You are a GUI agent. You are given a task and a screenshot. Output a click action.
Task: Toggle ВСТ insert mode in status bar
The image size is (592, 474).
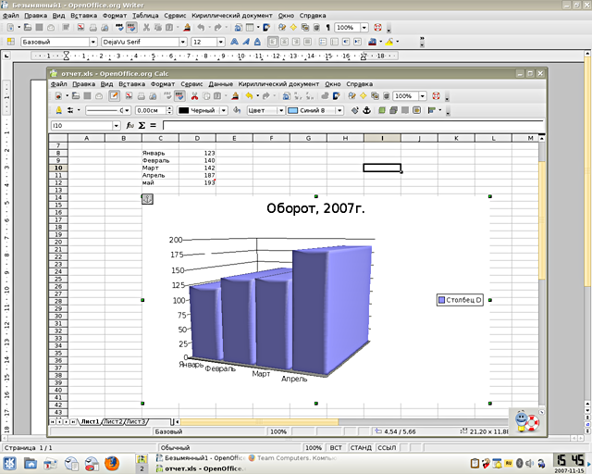336,447
